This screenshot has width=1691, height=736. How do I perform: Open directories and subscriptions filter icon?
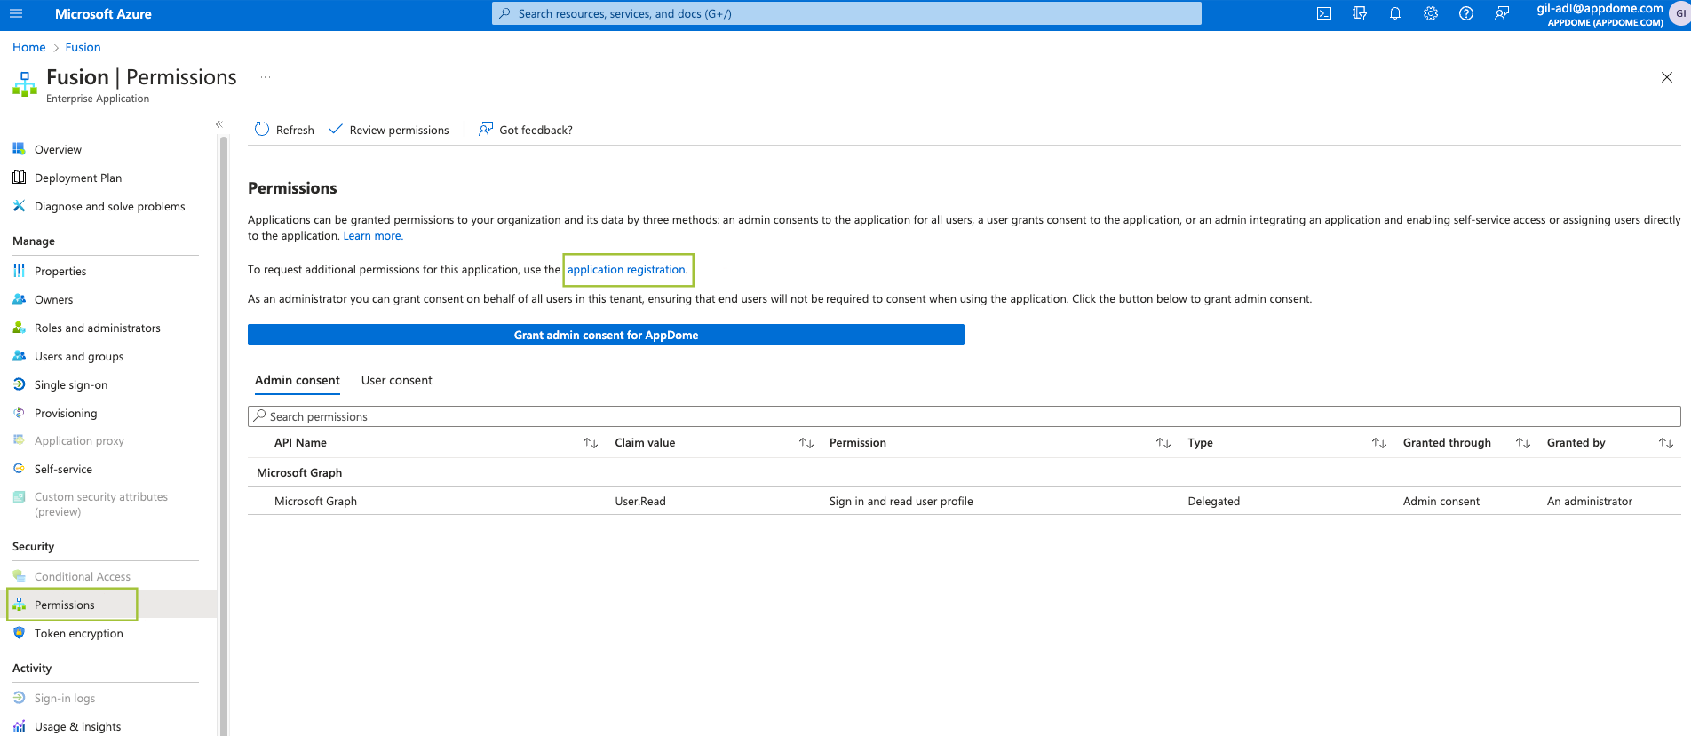pos(1359,13)
